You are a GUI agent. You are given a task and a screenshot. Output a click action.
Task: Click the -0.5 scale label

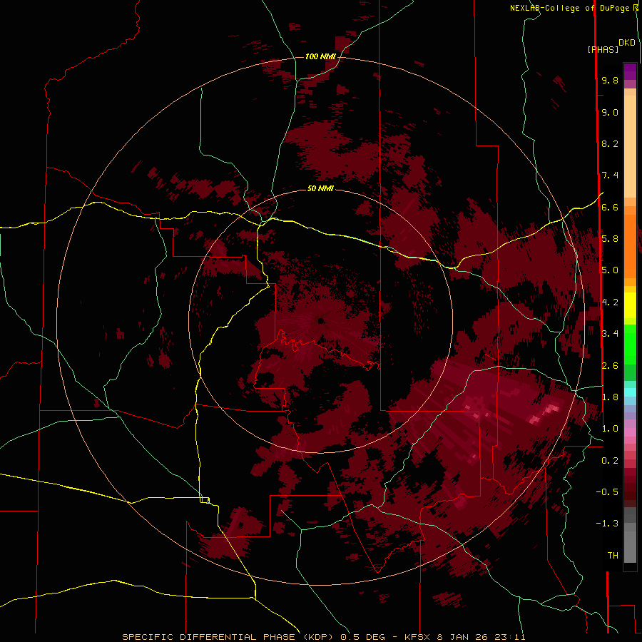coord(607,492)
